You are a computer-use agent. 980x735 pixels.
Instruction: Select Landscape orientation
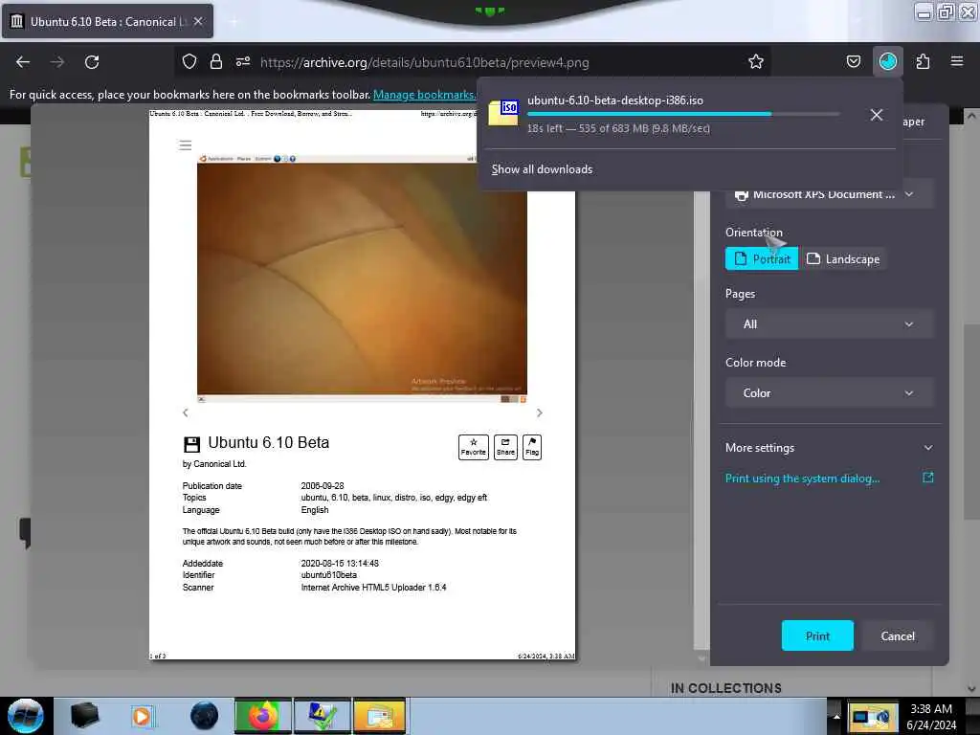click(x=843, y=258)
